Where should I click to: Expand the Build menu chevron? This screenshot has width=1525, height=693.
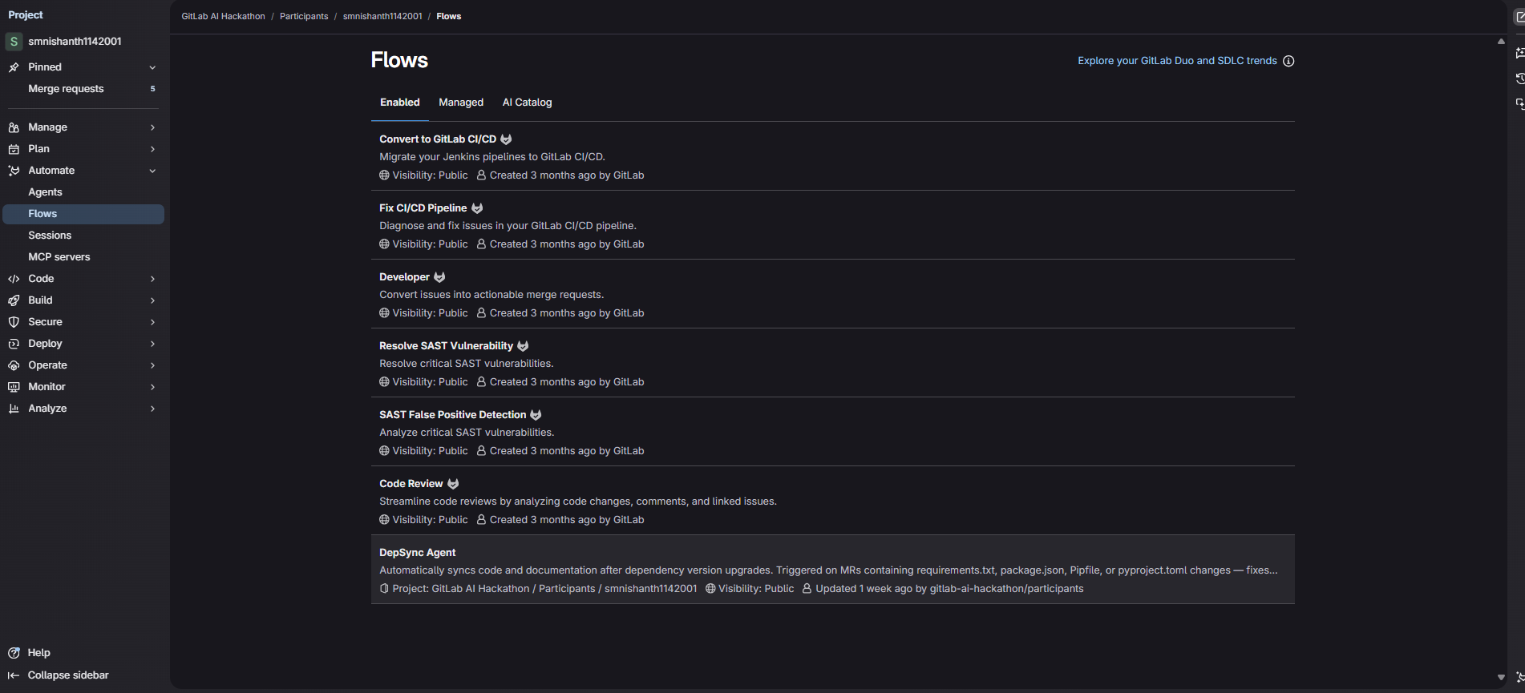(152, 300)
